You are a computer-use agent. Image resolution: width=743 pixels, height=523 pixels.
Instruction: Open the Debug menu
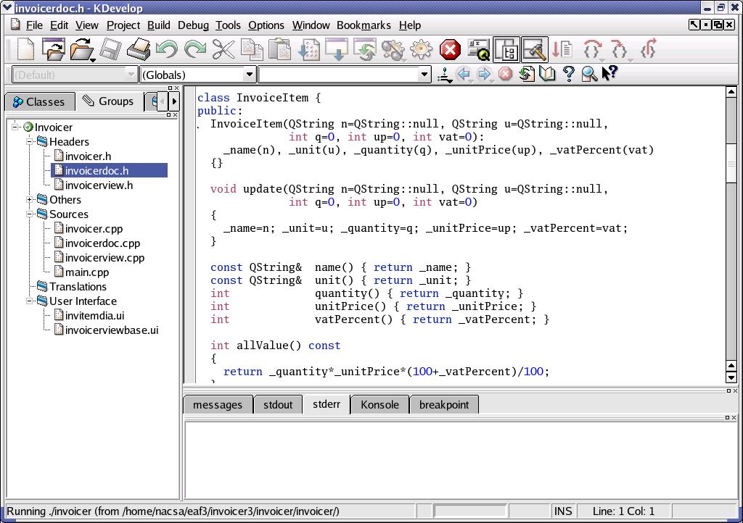click(x=193, y=25)
